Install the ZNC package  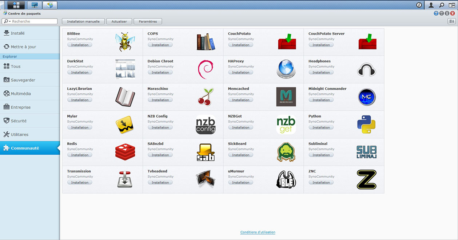(x=321, y=183)
